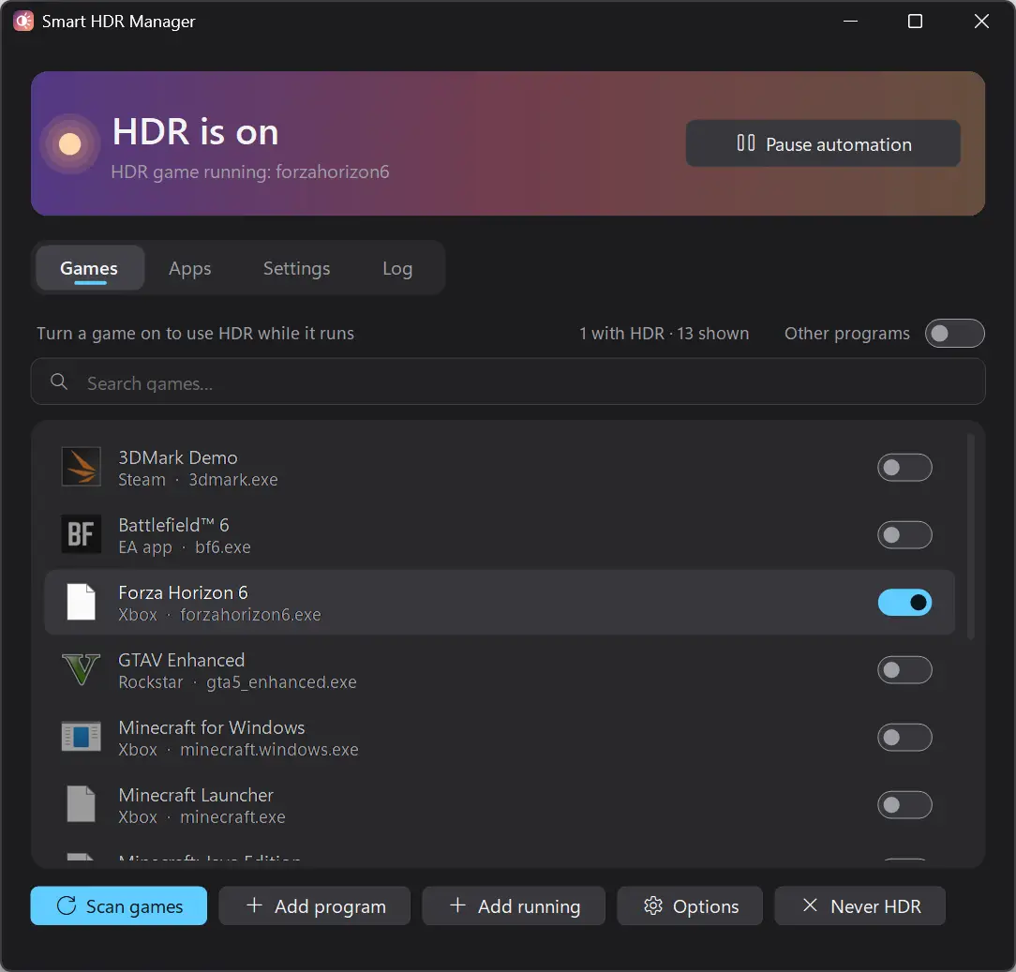Screen dimensions: 1016x972
Task: Click the Forza Horizon 6 file icon
Action: (x=81, y=602)
